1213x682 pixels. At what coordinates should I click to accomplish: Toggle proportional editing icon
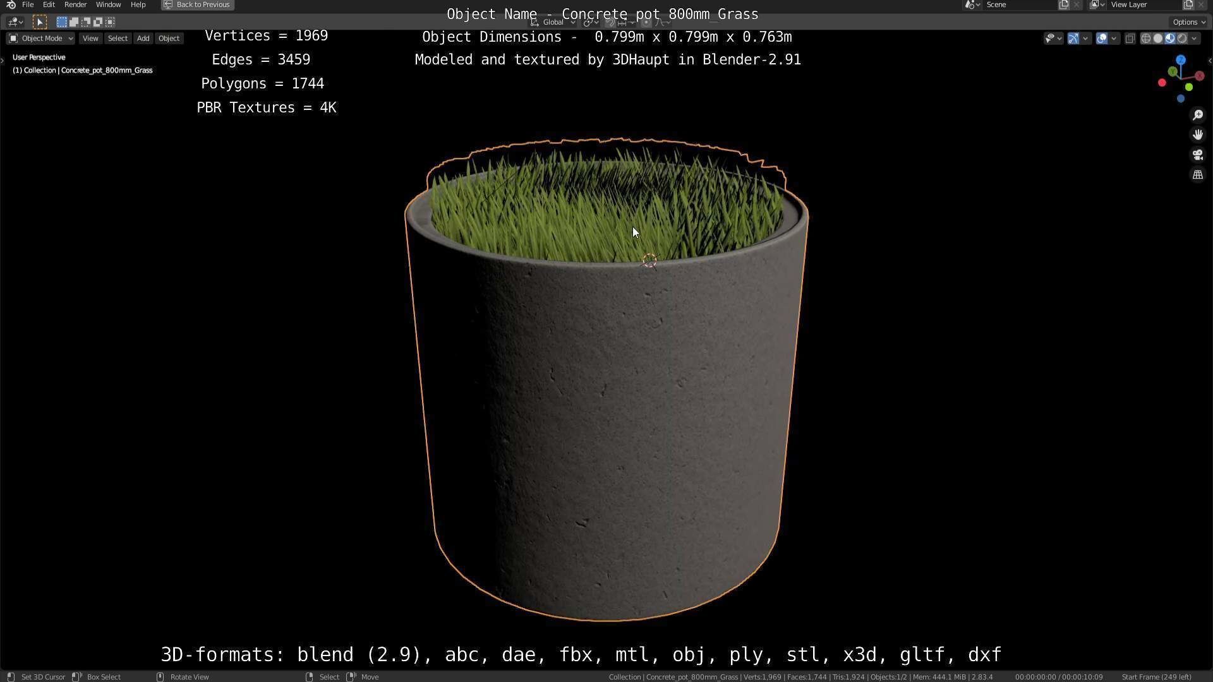tap(646, 23)
